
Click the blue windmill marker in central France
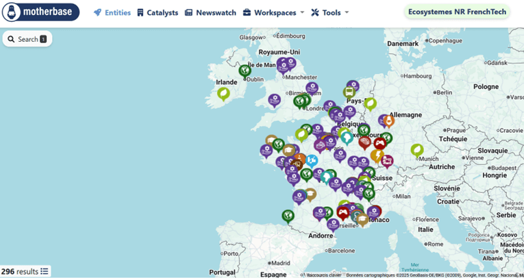coord(312,160)
